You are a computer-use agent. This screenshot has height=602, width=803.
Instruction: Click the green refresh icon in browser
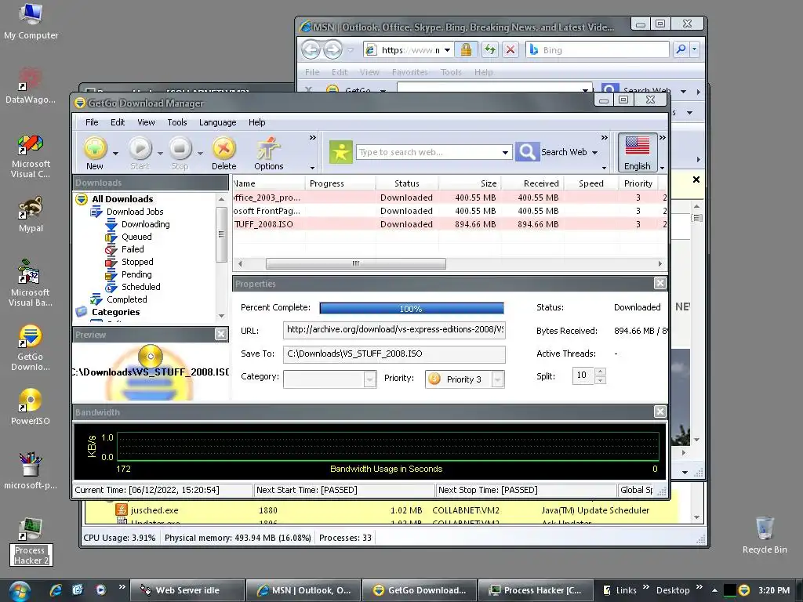(490, 49)
